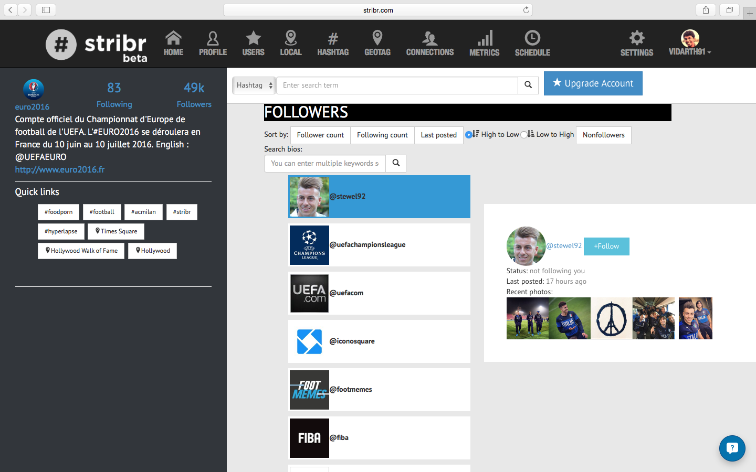
Task: Open #football quick link
Action: (102, 212)
